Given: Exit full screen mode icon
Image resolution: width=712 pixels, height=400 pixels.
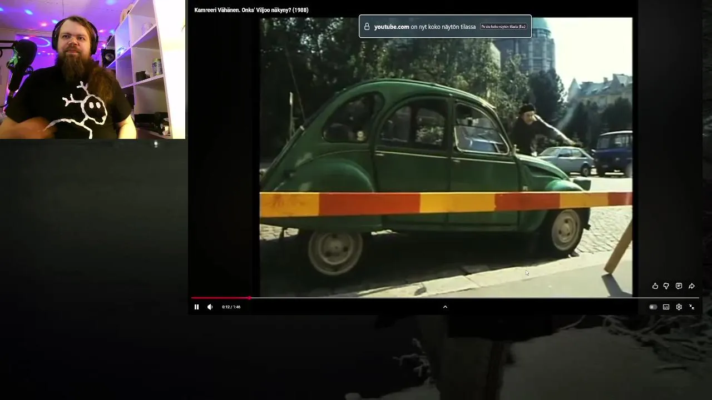Looking at the screenshot, I should 691,307.
